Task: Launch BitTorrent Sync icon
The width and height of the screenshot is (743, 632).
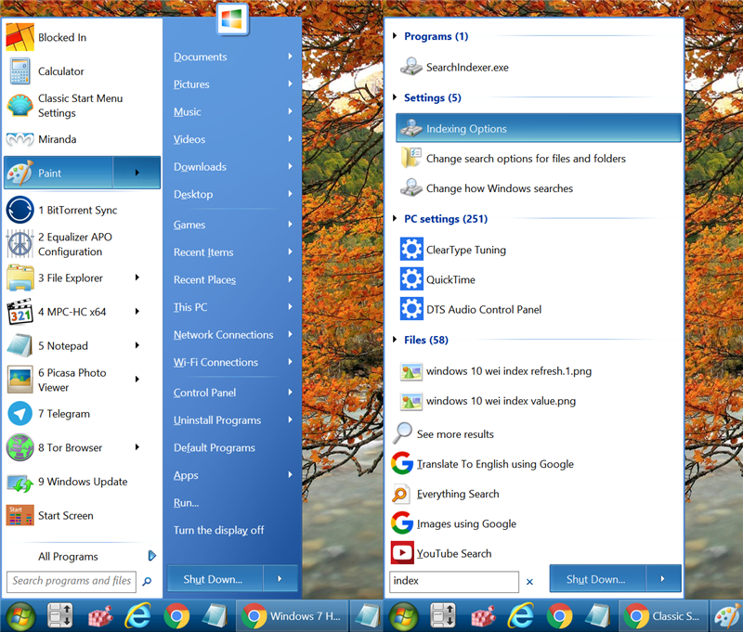Action: click(20, 210)
